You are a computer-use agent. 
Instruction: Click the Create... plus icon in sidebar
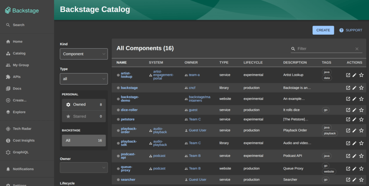[x=8, y=100]
